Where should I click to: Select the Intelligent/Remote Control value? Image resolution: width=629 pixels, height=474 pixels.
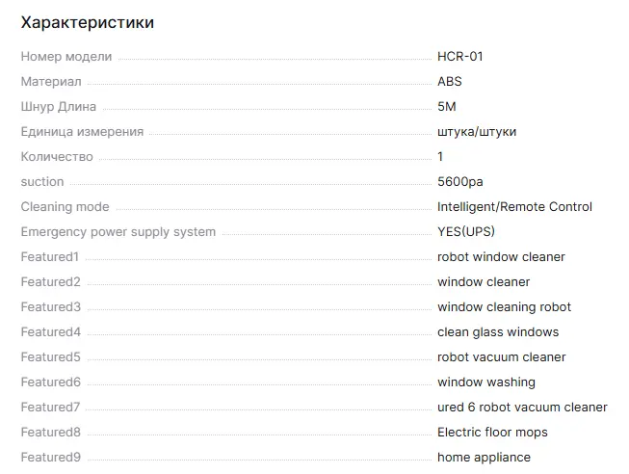[x=514, y=207]
